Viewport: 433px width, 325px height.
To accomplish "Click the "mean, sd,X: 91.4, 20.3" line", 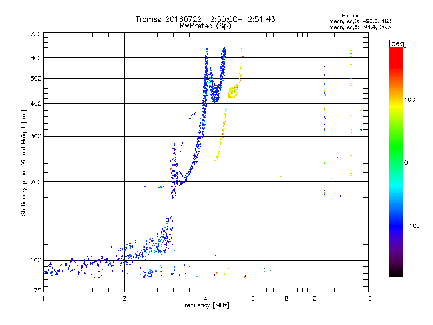I will pyautogui.click(x=360, y=27).
